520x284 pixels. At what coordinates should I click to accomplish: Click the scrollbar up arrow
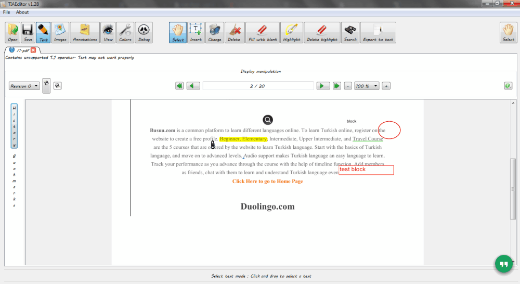(x=513, y=103)
